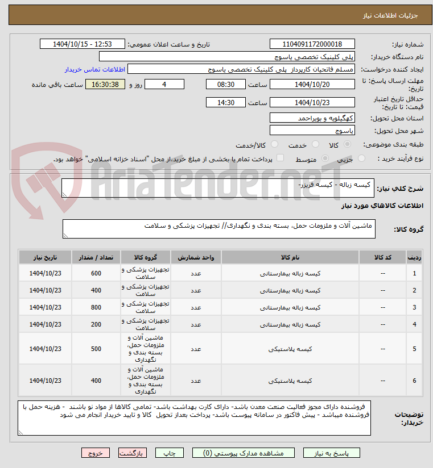Click the 08:30 deadline time field

[226, 85]
